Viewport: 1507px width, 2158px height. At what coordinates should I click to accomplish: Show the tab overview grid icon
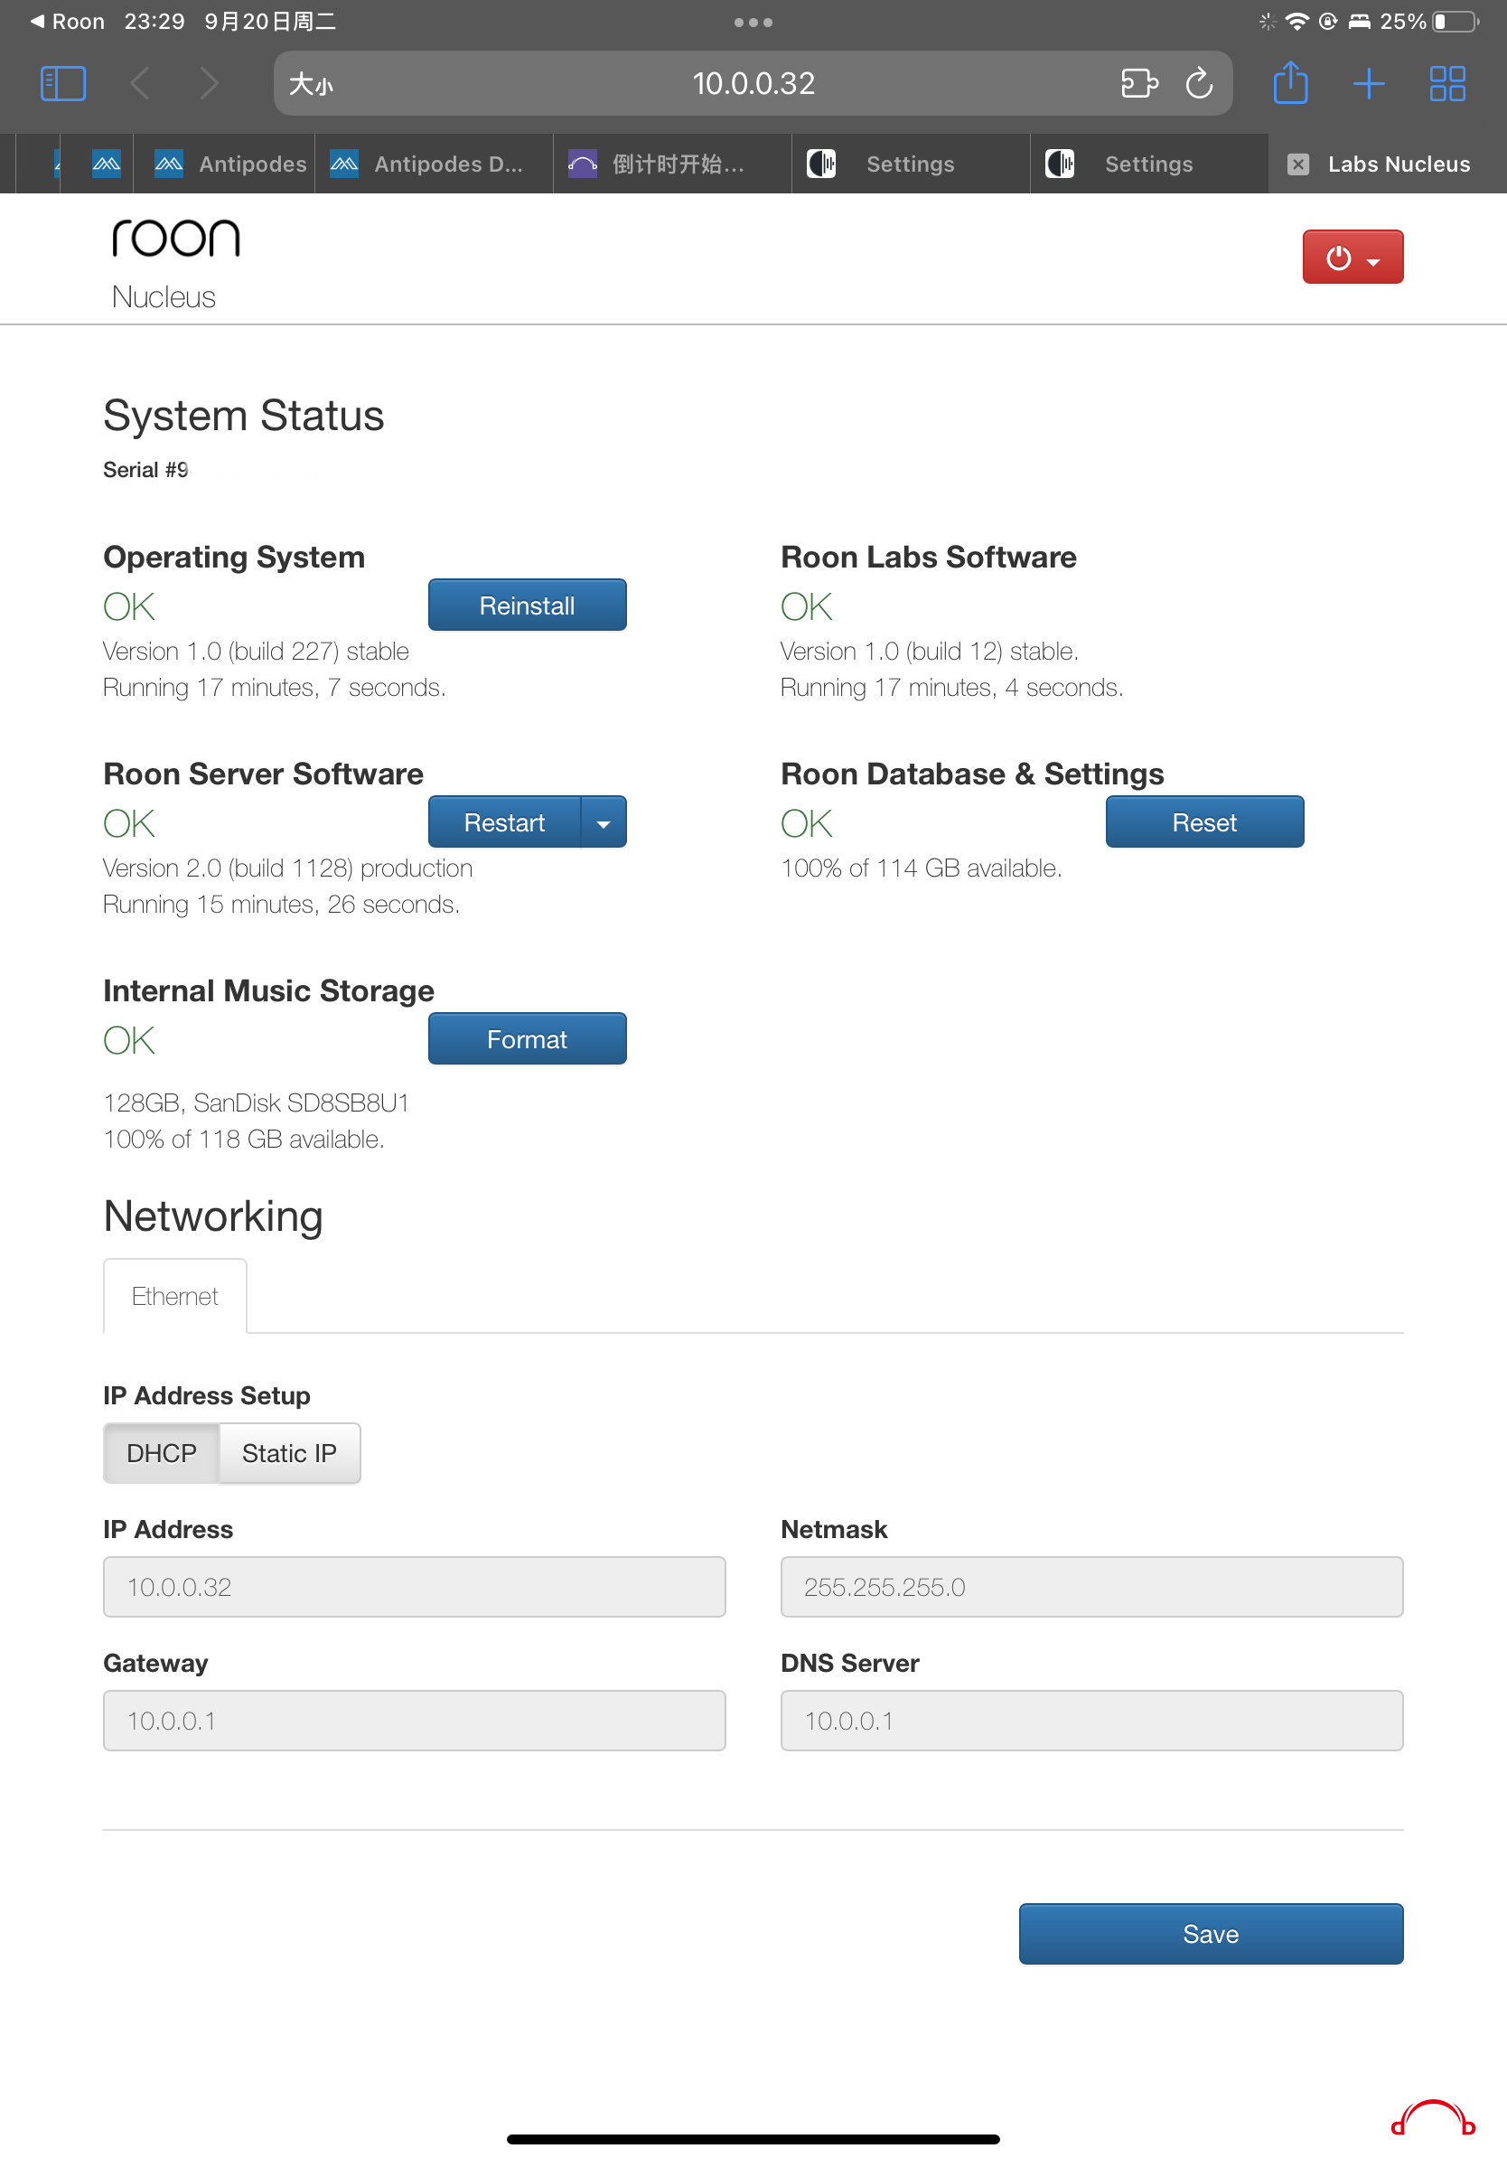tap(1446, 84)
